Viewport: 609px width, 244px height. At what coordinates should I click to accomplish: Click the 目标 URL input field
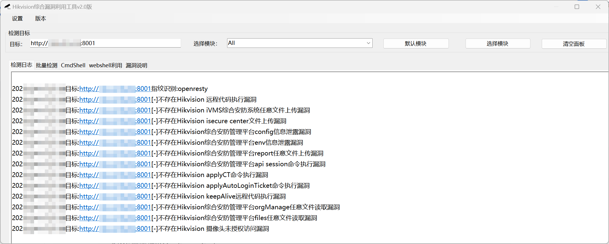point(105,43)
